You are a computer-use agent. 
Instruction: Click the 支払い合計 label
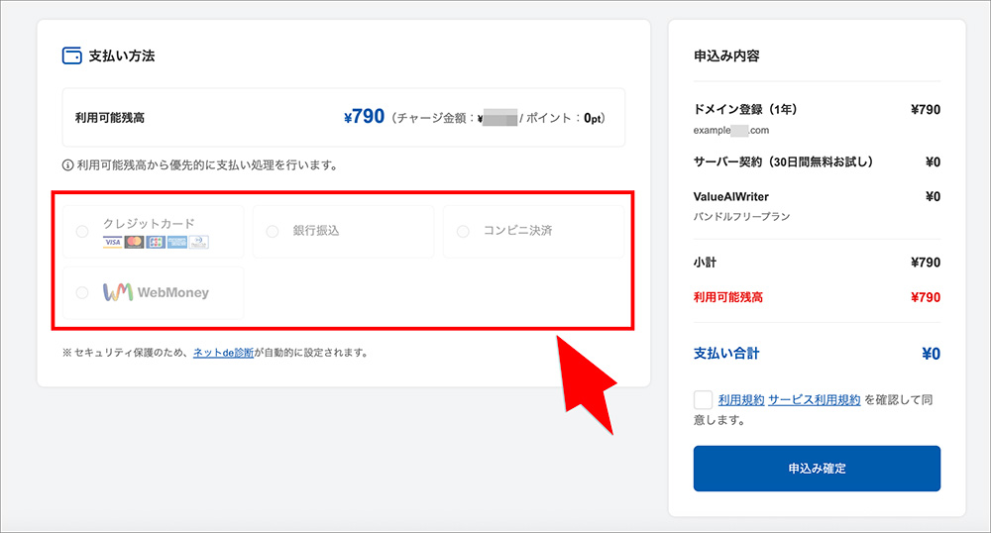click(726, 353)
